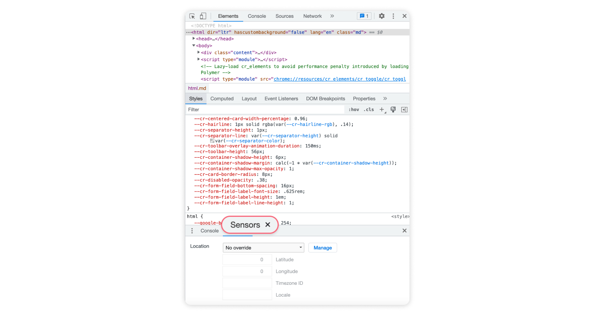Viewport: 594px width, 316px height.
Task: Toggle the computed styles sidebar pane
Action: click(x=404, y=109)
